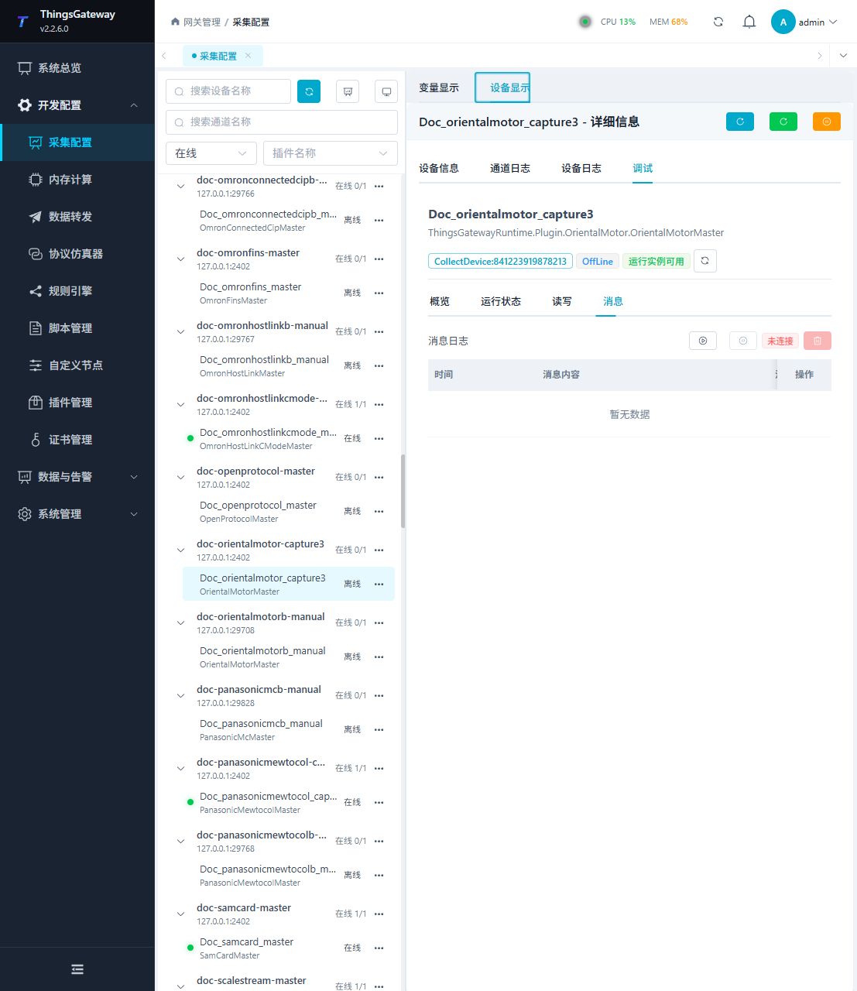The height and width of the screenshot is (991, 857).
Task: Go to 规则引擎
Action: click(x=77, y=291)
